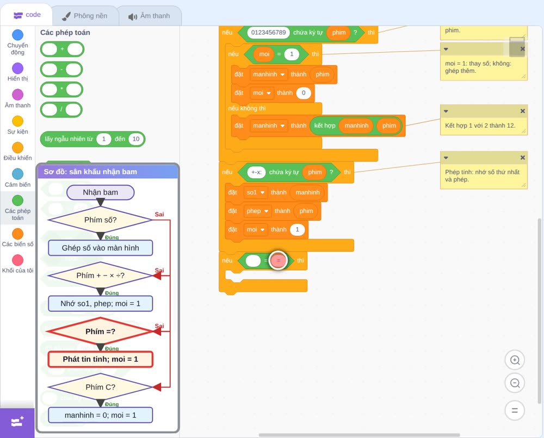Select the Âm thanh block category circle
Screen dimensions: 544x438
click(x=18, y=94)
